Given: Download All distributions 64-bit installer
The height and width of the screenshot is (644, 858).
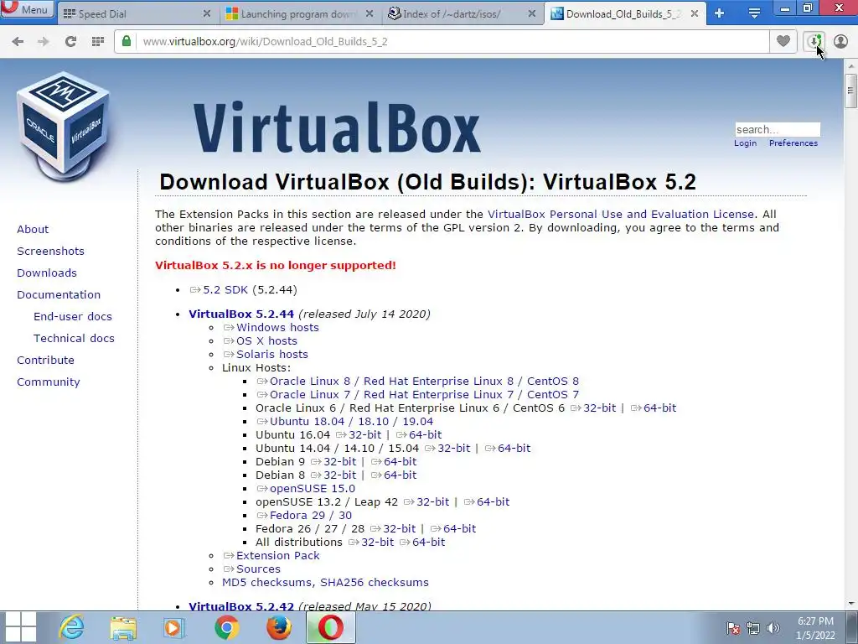Looking at the screenshot, I should coord(422,543).
